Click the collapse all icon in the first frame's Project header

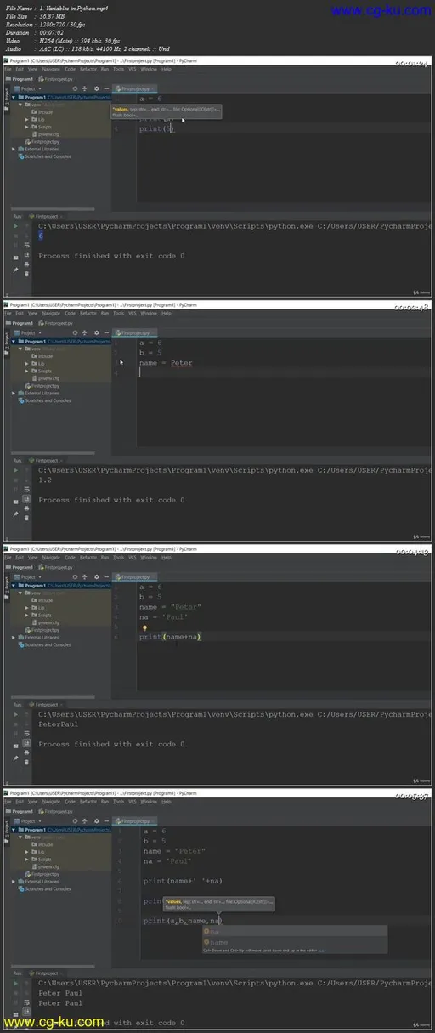click(x=85, y=88)
